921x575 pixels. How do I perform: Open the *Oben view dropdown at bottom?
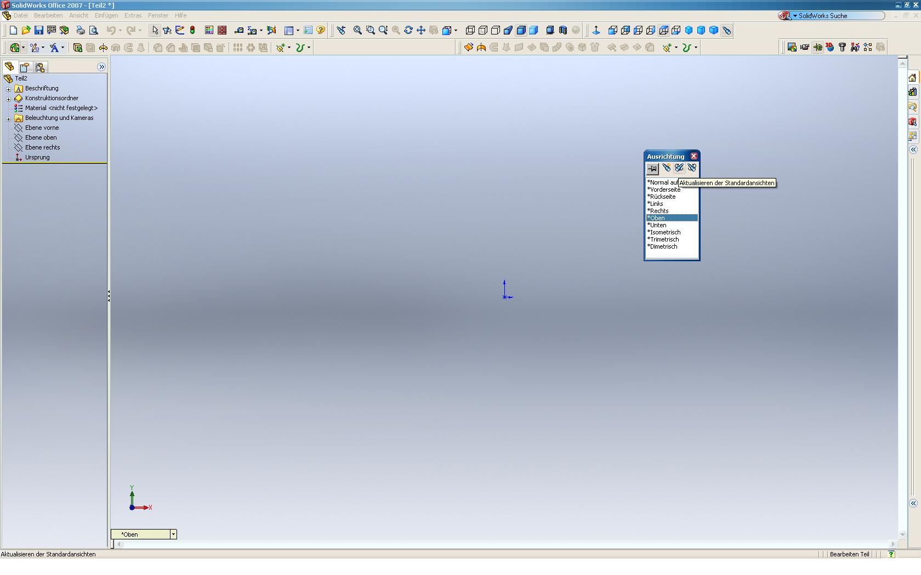pos(173,534)
